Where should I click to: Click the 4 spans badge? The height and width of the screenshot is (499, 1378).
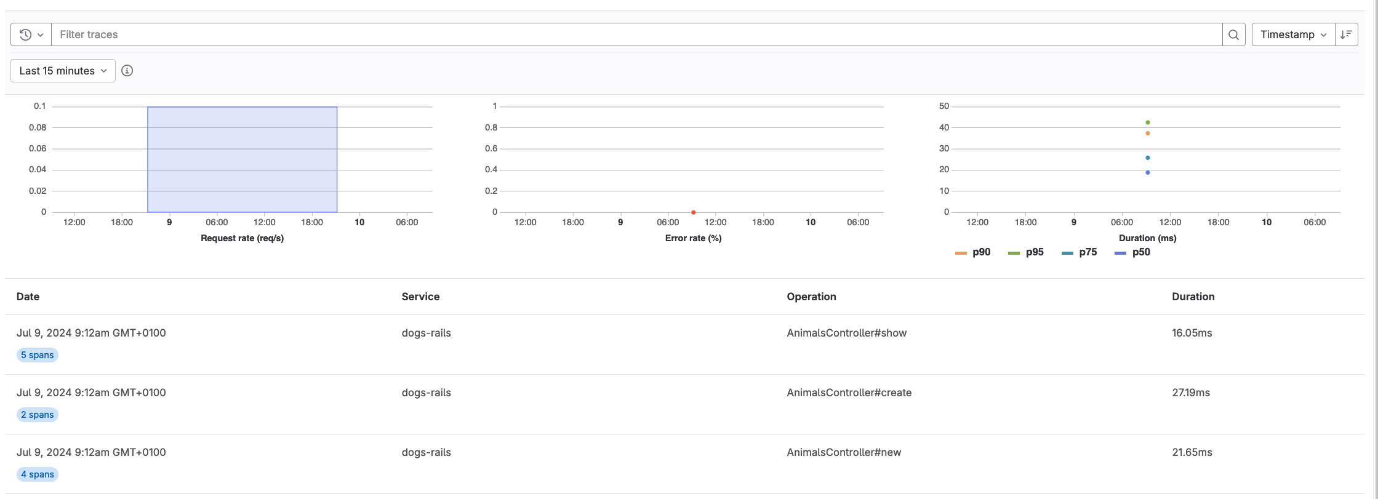coord(38,474)
